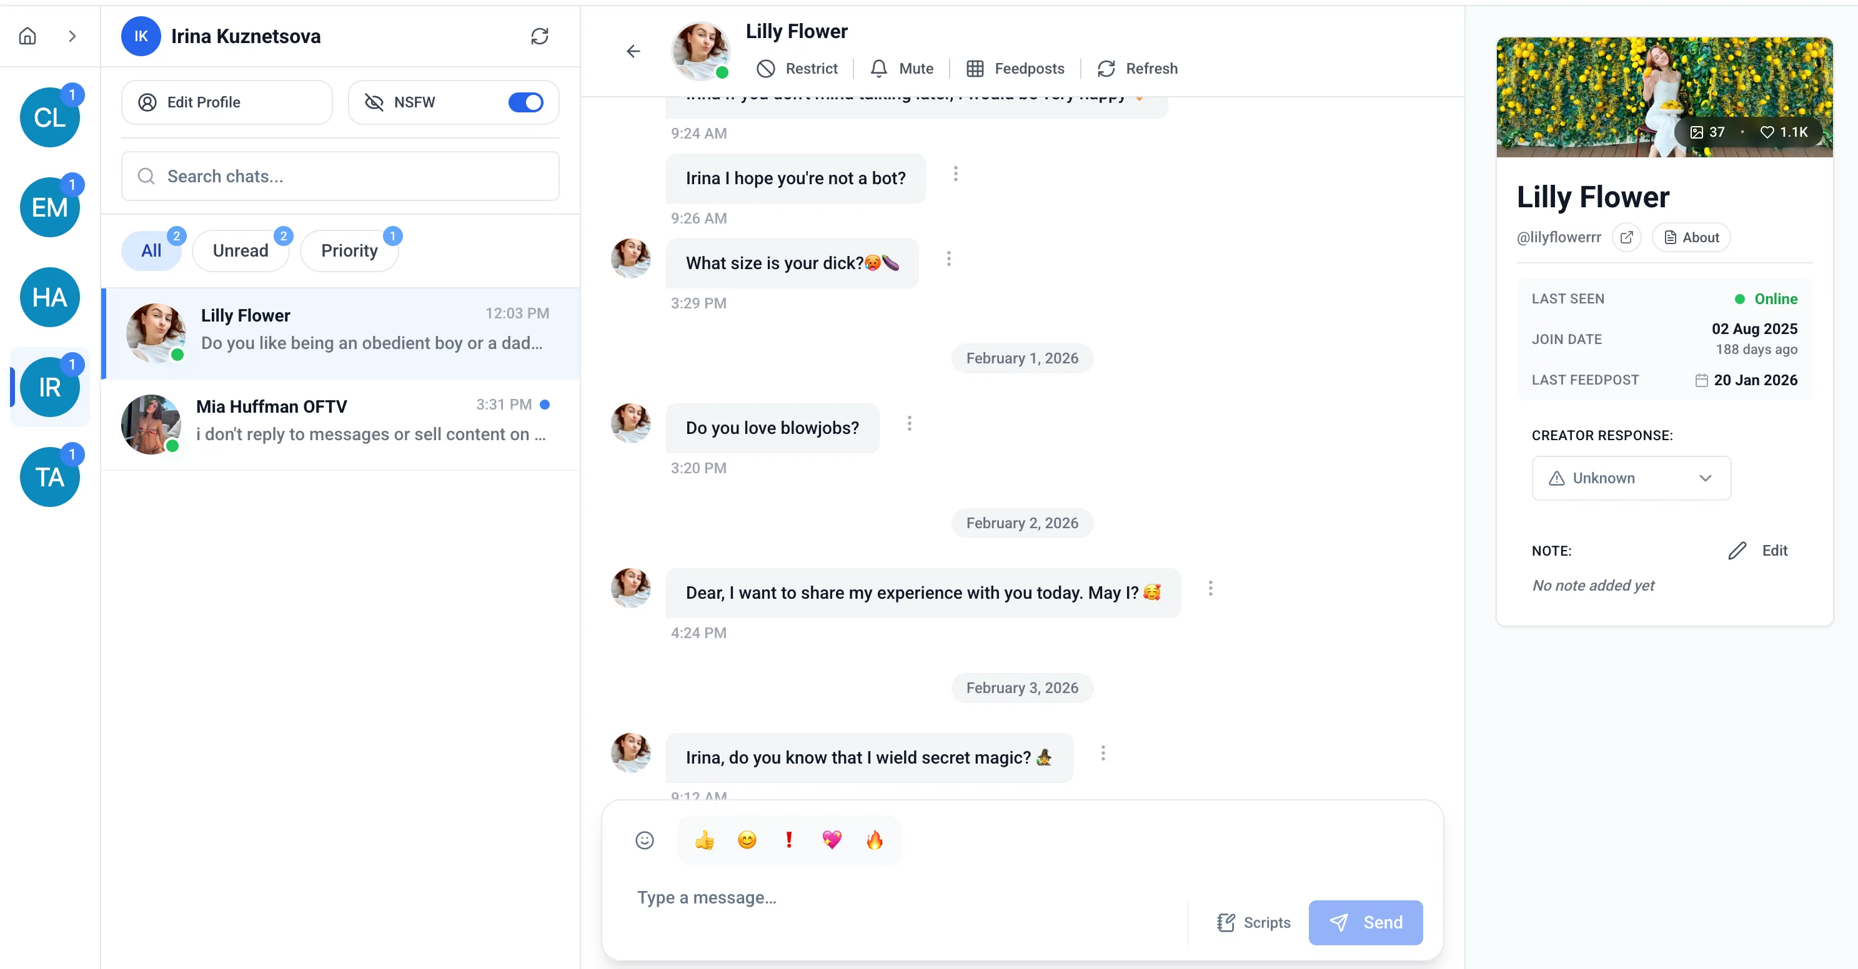Switch to the Priority tab

point(349,250)
